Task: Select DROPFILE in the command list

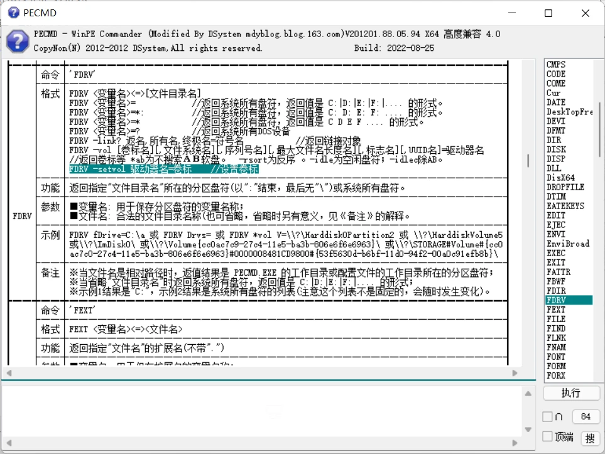Action: click(565, 187)
